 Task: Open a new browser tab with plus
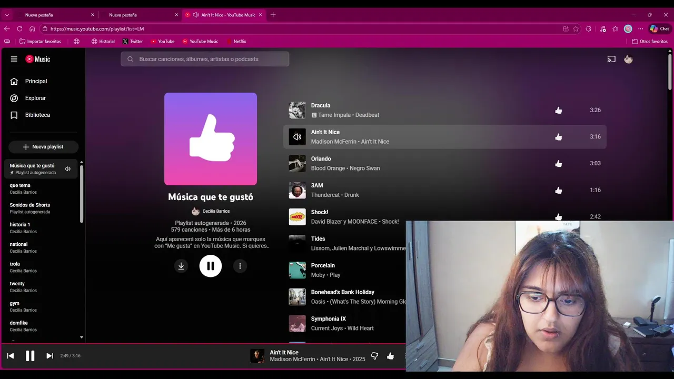click(273, 15)
